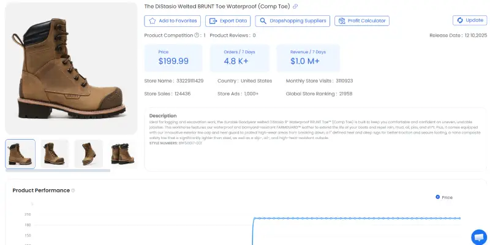Click the Product Reviews count text
This screenshot has height=245, width=490.
pos(233,36)
